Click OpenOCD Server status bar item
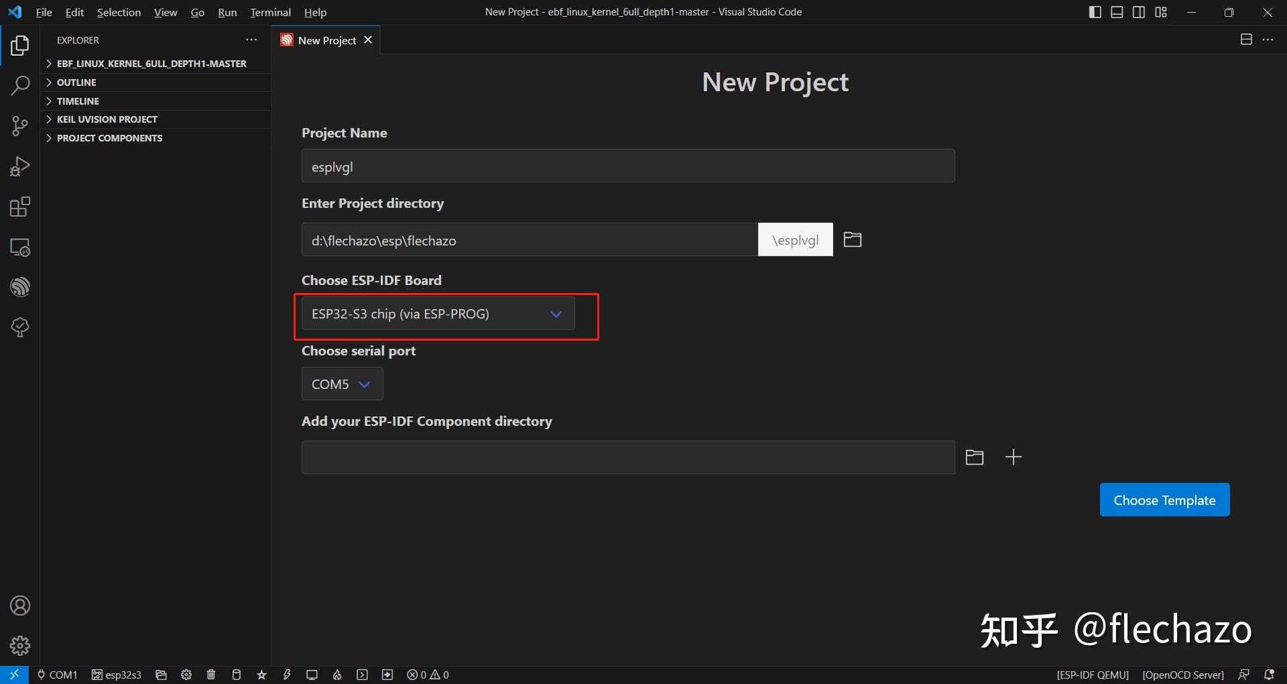1287x684 pixels. (1183, 675)
